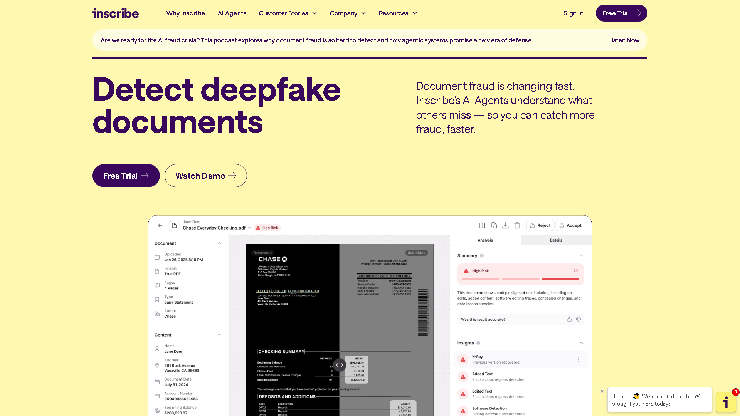Click the High Risk badge near the filename
This screenshot has width=740, height=416.
[267, 228]
